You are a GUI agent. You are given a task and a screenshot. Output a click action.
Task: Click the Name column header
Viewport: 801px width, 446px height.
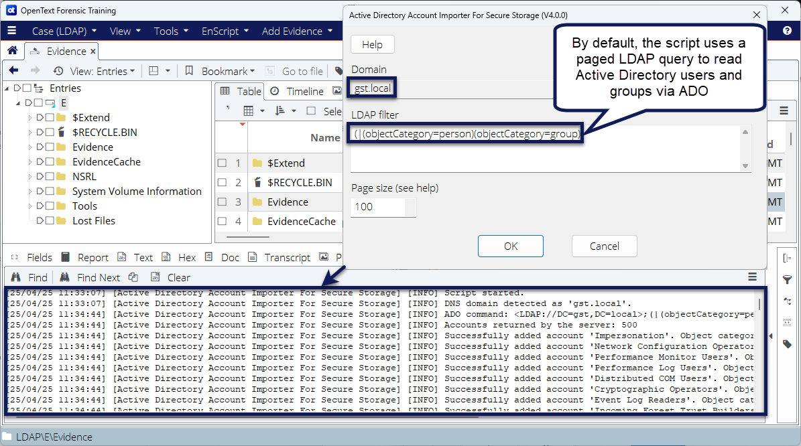(325, 137)
